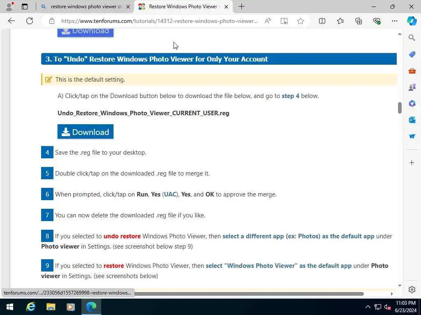
Task: Click the Microsoft Edge taskbar icon
Action: 91,307
